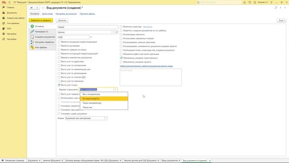Open Набор дополнительных свойств документов link
This screenshot has width=289, height=163.
pos(146,66)
